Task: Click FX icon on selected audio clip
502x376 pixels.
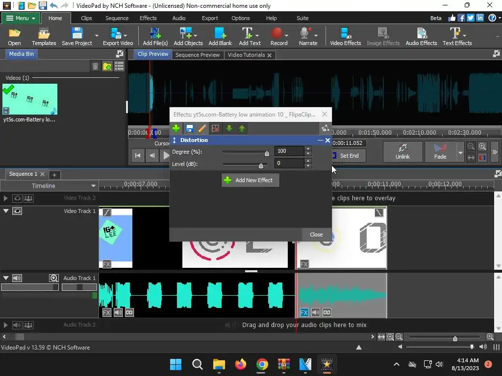Action: coord(304,312)
